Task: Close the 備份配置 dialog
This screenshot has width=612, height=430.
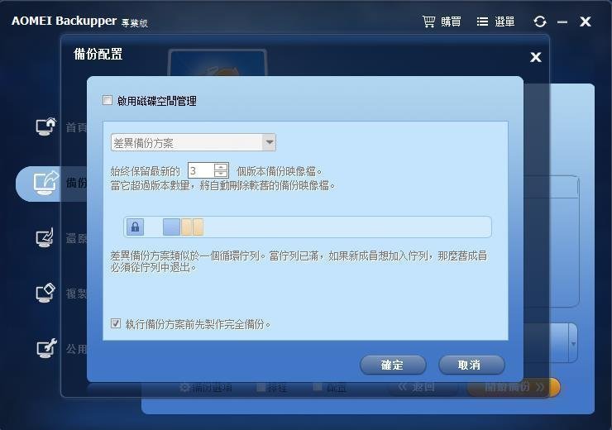Action: click(x=536, y=57)
